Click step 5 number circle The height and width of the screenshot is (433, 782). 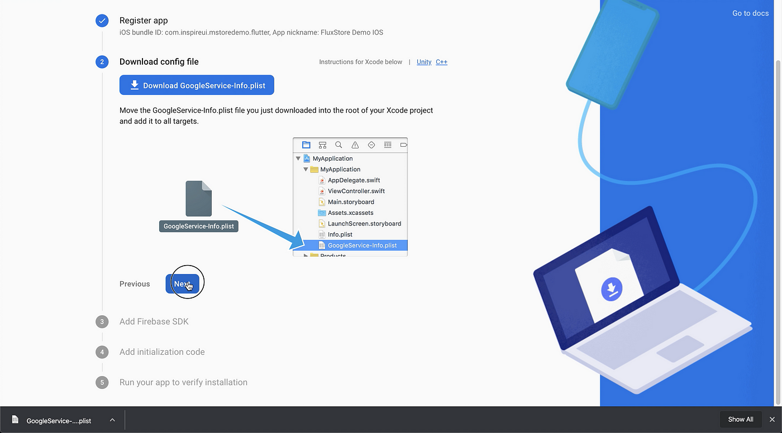[102, 382]
